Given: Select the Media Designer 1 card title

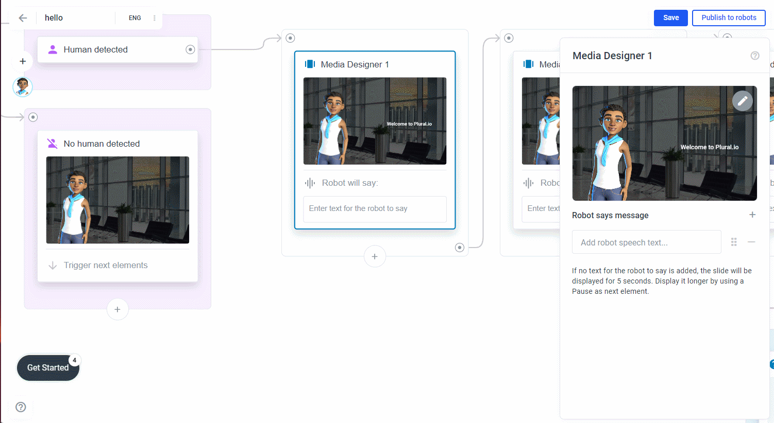Looking at the screenshot, I should [x=355, y=64].
